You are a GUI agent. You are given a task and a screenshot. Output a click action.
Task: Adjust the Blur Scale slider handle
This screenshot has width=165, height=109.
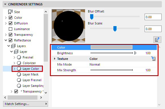coord(115,29)
